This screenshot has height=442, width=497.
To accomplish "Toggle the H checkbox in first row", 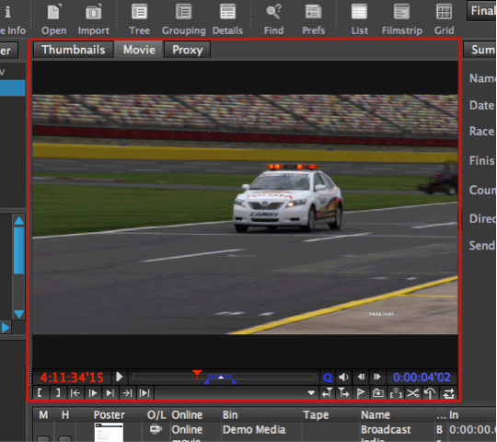I will 64,439.
